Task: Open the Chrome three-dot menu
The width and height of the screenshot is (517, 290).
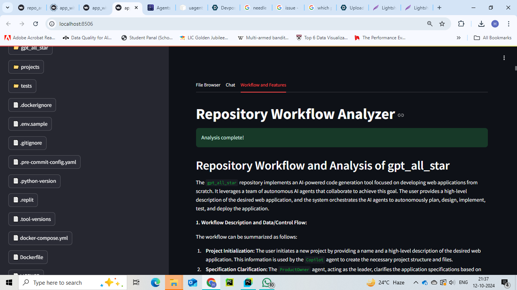Action: click(508, 24)
